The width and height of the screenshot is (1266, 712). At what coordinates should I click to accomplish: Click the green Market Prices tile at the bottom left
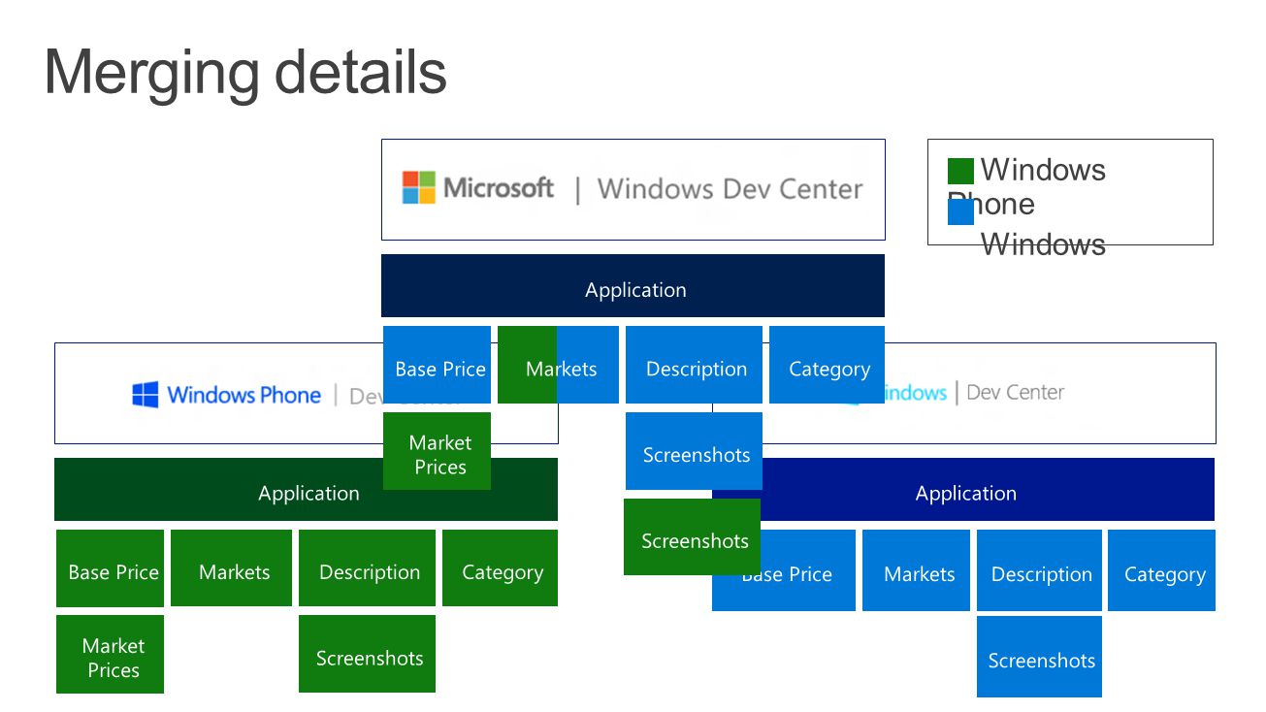point(110,654)
